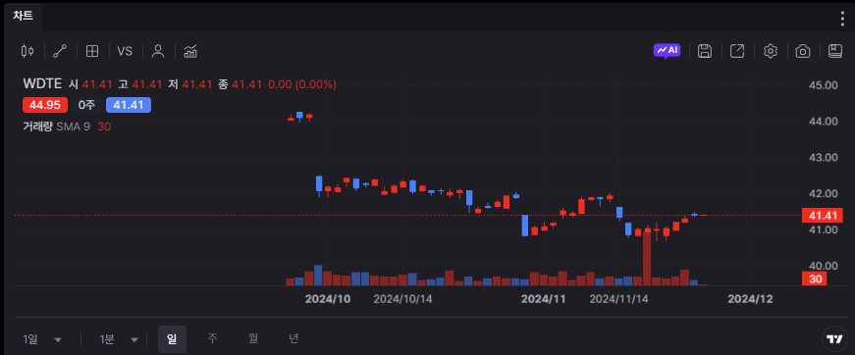Open the candlestick chart type selector
855x355 pixels.
[27, 51]
